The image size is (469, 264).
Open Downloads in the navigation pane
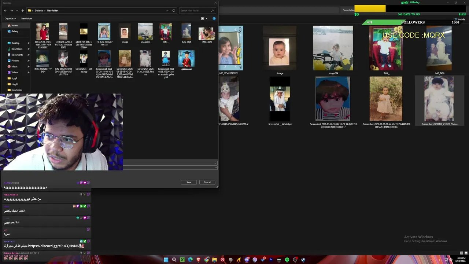pyautogui.click(x=17, y=49)
